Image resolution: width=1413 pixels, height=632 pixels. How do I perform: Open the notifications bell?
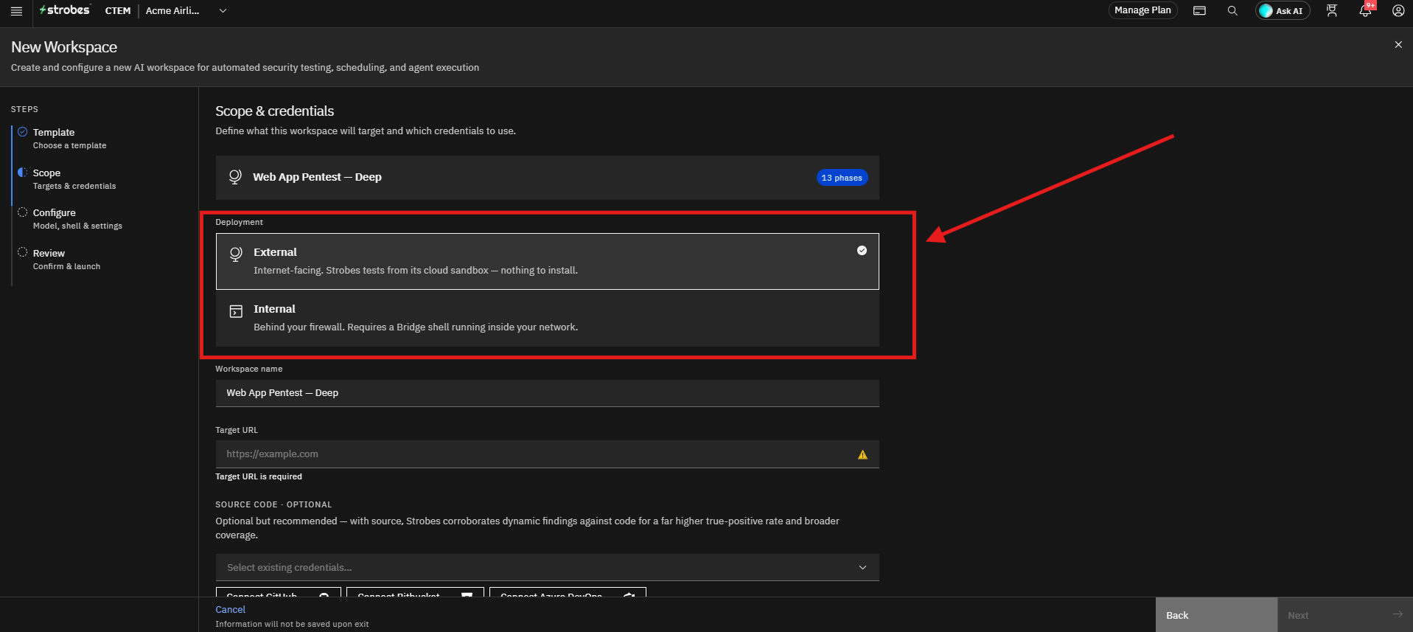1365,11
